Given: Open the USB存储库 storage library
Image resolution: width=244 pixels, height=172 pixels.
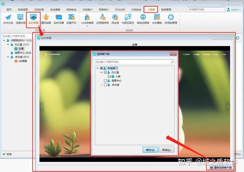Looking at the screenshot, I should (x=87, y=19).
